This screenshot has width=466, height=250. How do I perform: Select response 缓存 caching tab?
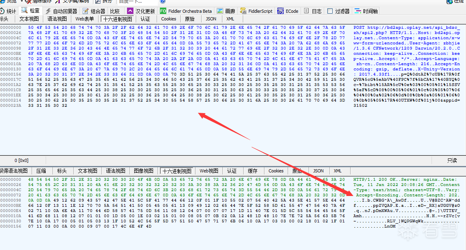tap(252, 171)
